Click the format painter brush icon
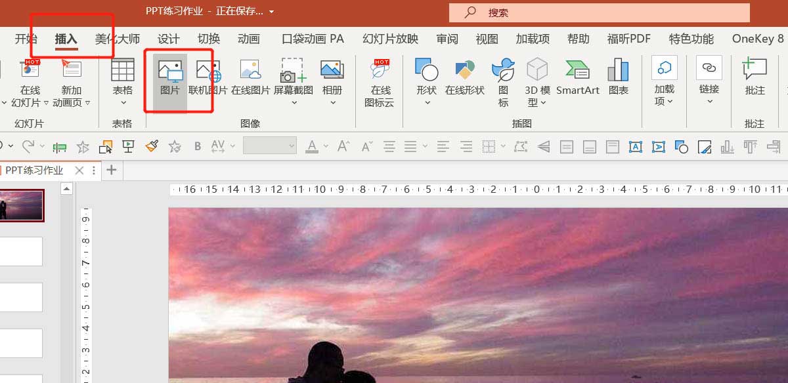Screen dimensions: 788x383 coord(152,146)
